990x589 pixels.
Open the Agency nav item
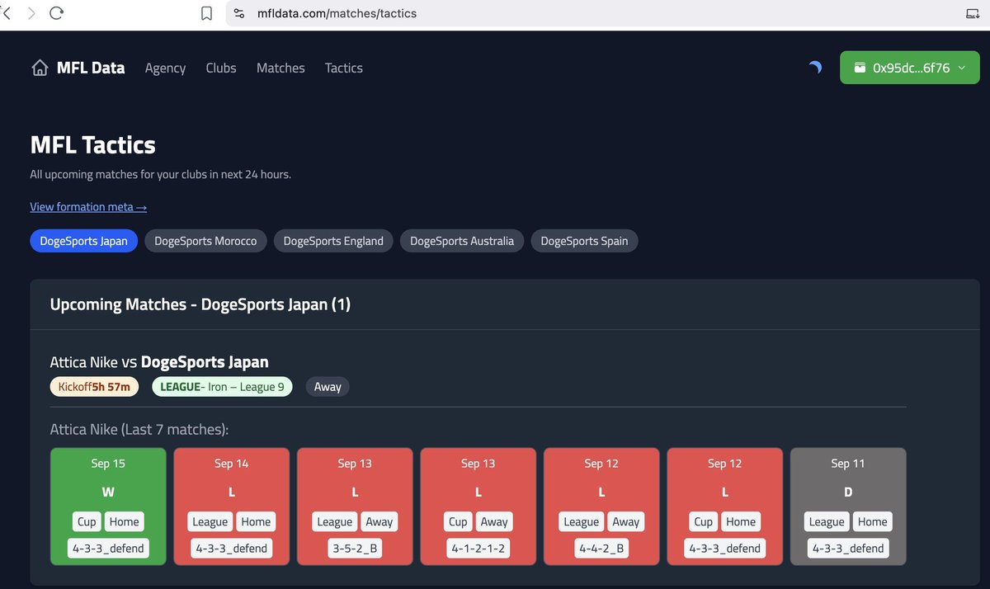165,68
